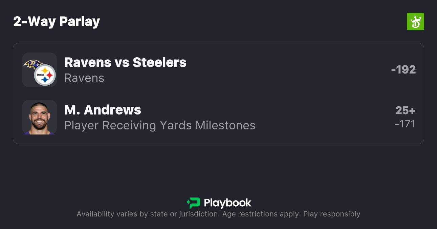Click the "2-Way Parlay" heading

pos(57,22)
